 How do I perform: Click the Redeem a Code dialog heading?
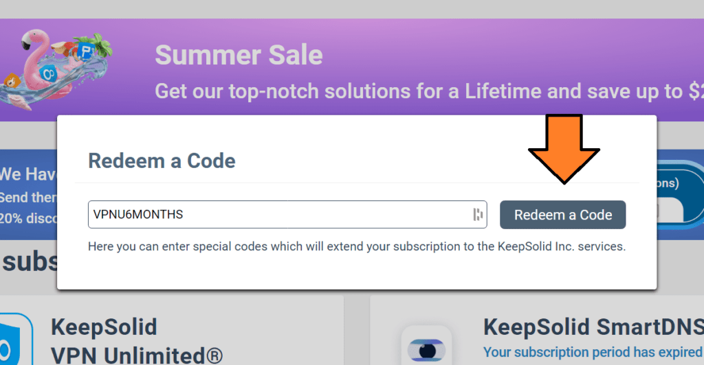[162, 161]
